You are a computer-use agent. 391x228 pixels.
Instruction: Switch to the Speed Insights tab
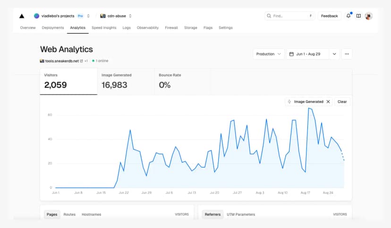coord(104,28)
